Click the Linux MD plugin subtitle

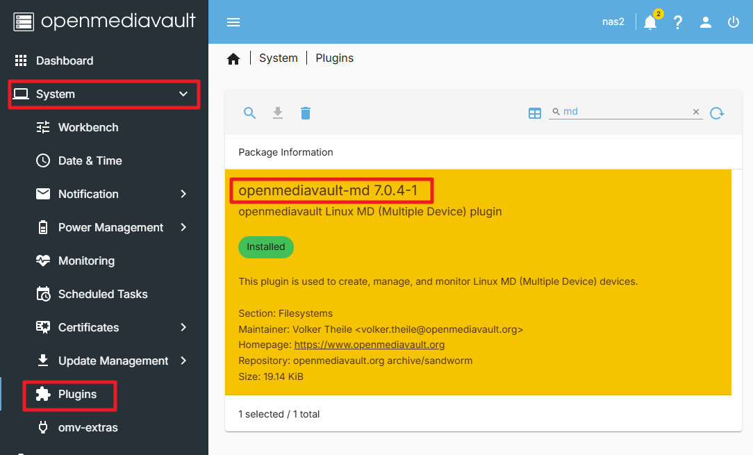[370, 212]
